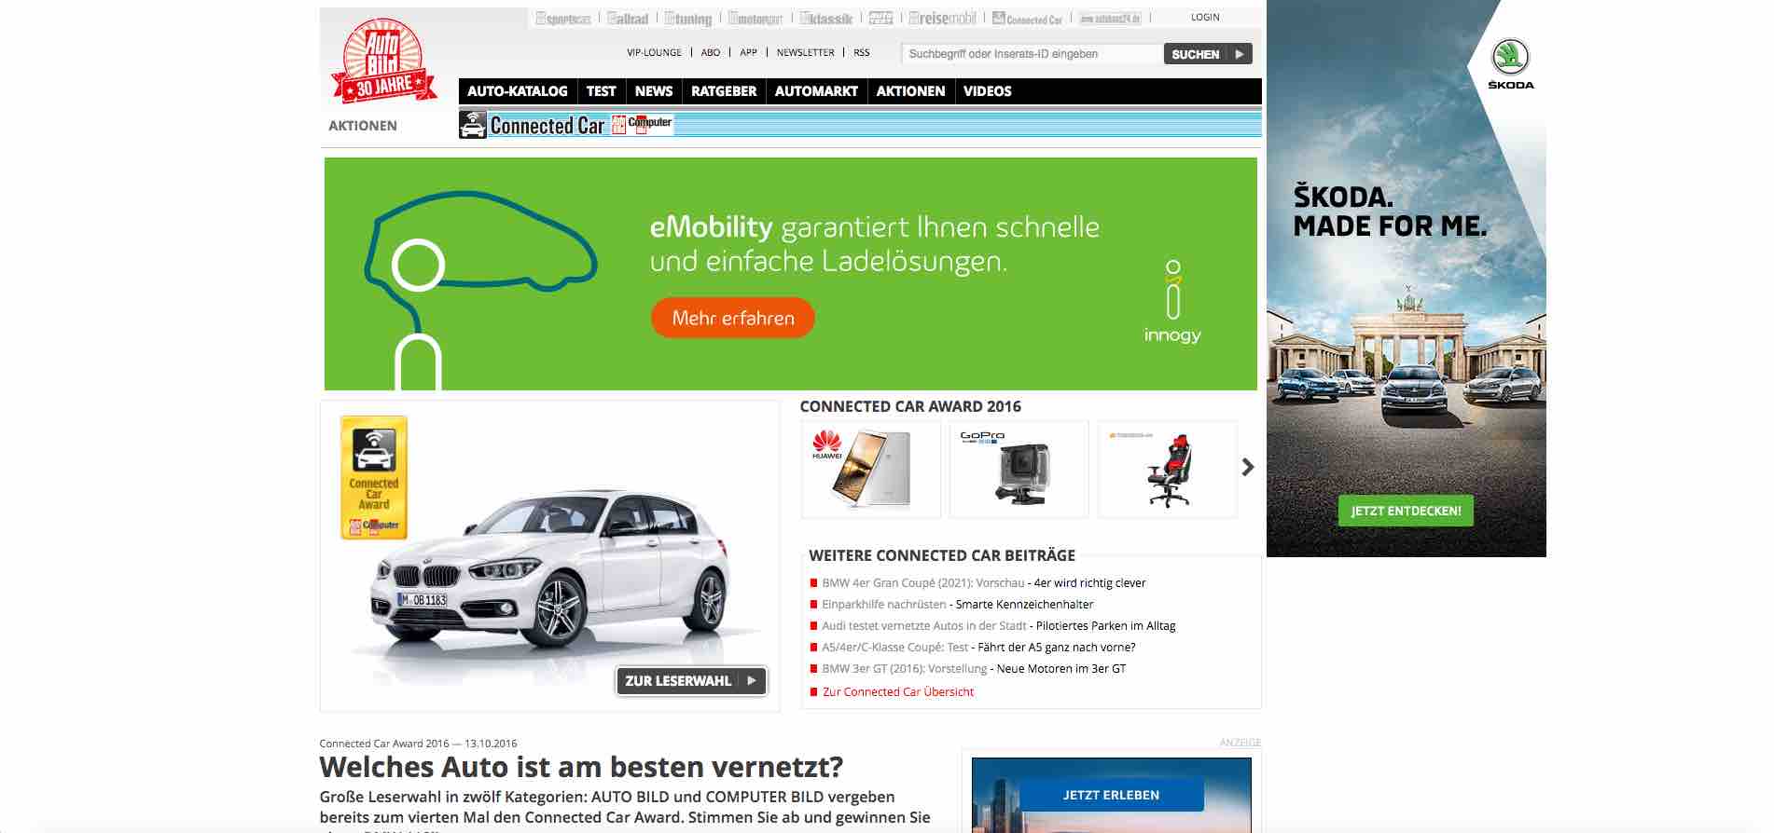Open the RATGEBER menu
Viewport: 1774px width, 833px height.
pos(724,91)
